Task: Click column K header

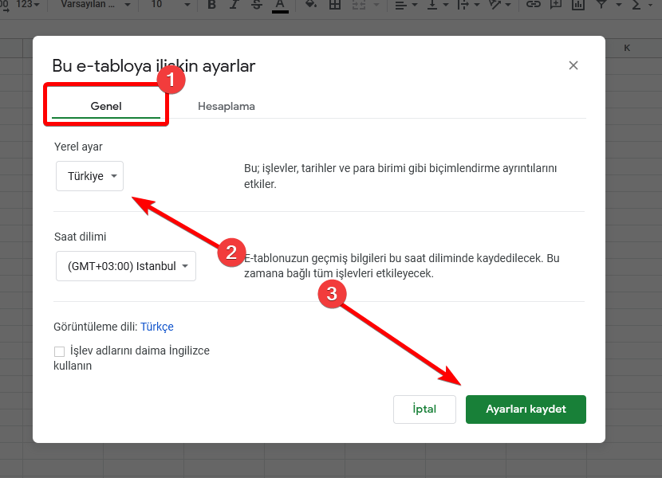Action: pos(627,48)
